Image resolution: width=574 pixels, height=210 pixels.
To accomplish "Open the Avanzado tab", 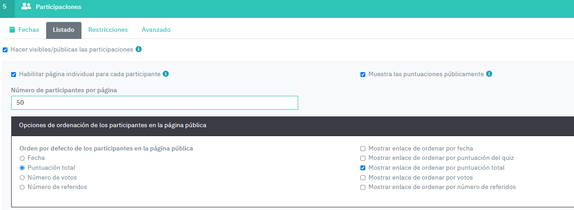I will pos(156,30).
